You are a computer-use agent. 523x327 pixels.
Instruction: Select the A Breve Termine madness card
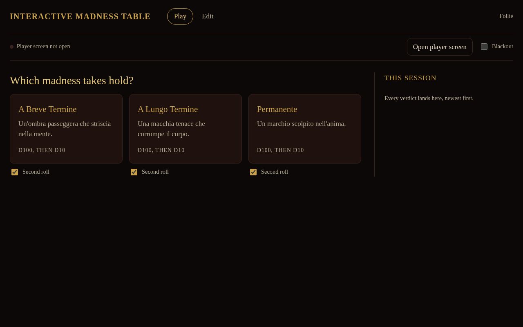tap(66, 129)
